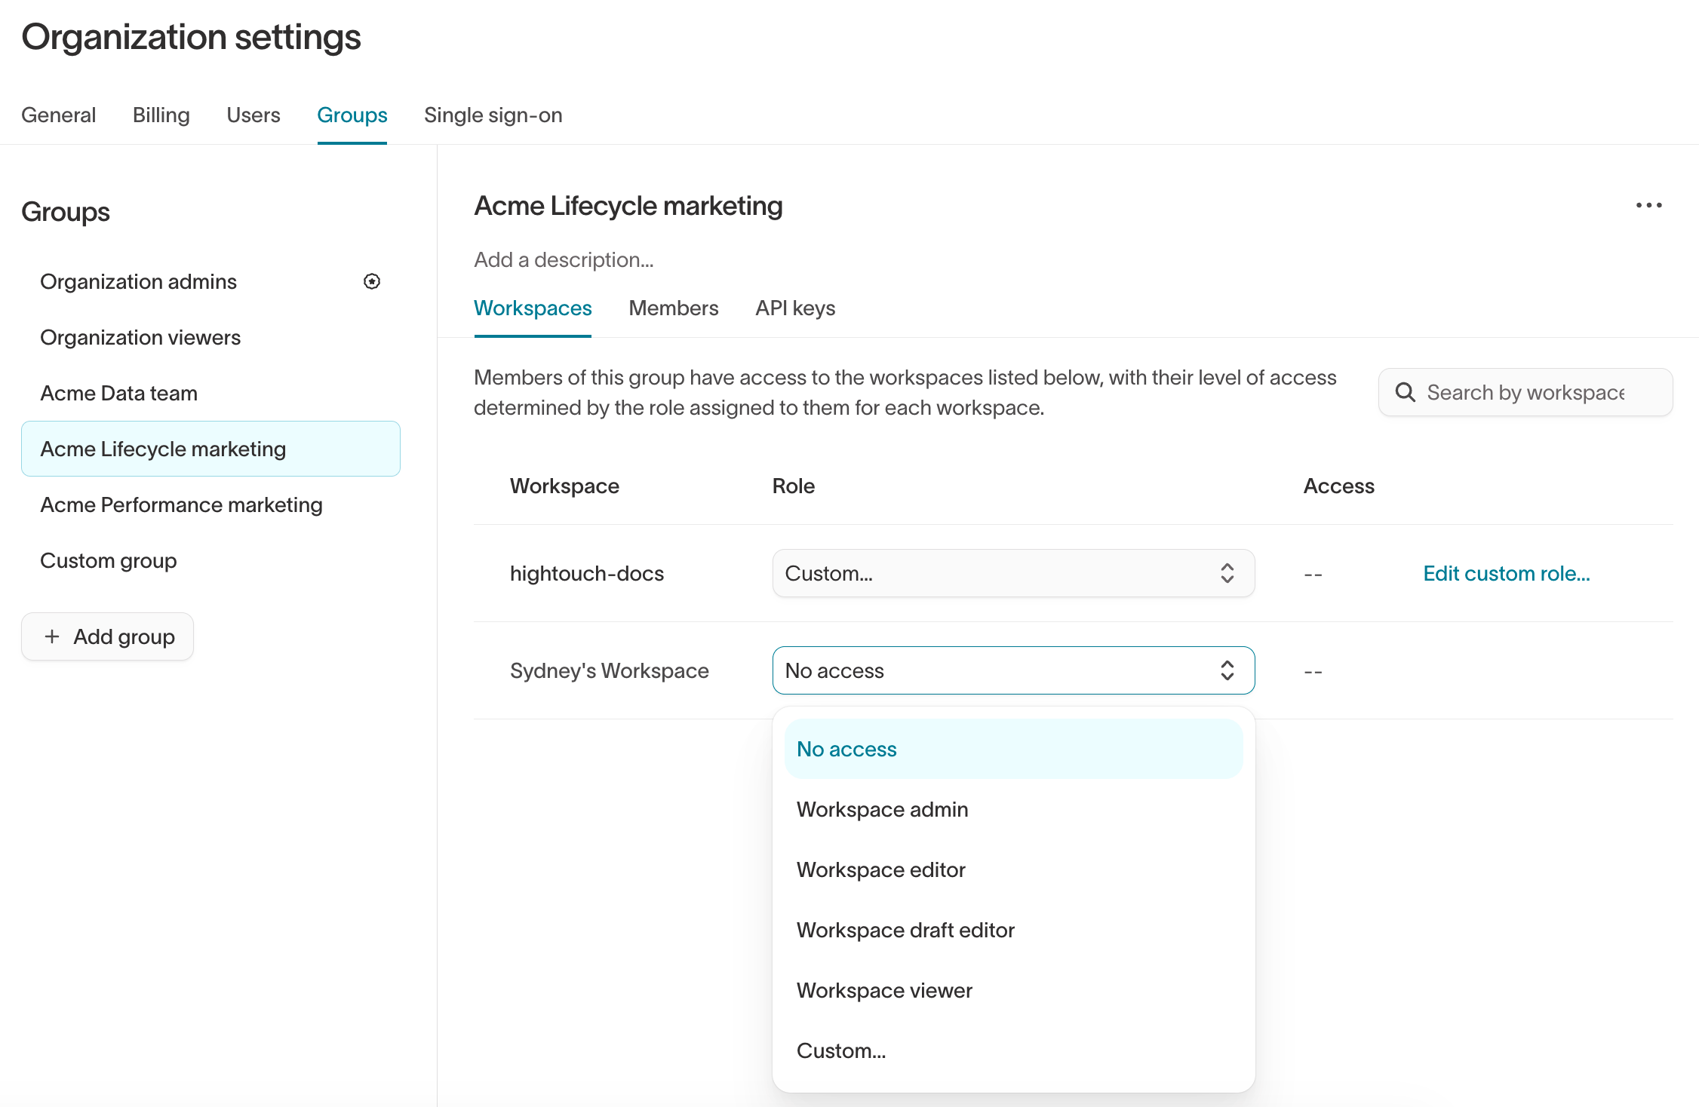Choose Workspace editor role option
Viewport: 1699px width, 1107px height.
pyautogui.click(x=1013, y=869)
